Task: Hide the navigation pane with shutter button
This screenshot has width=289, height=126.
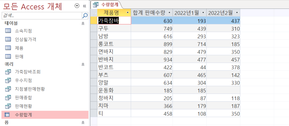Action: tap(84, 6)
